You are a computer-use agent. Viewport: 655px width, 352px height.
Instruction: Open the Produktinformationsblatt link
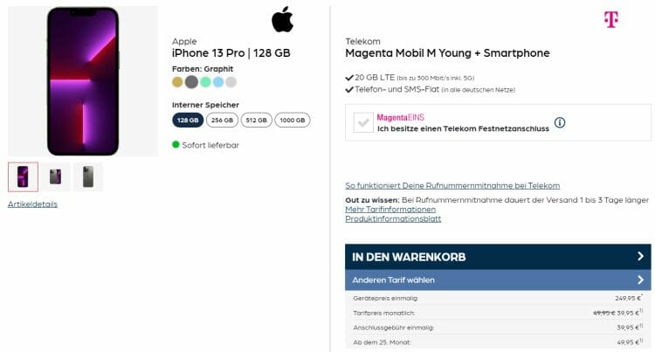pos(393,219)
